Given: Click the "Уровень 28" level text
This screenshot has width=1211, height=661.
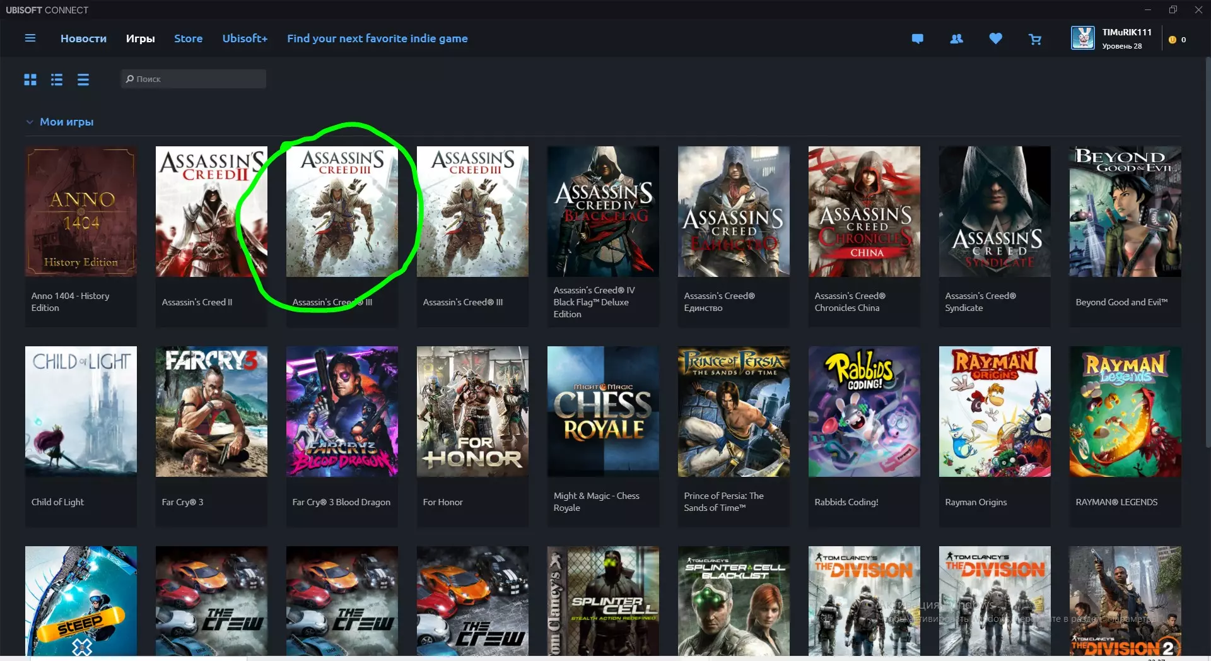Looking at the screenshot, I should 1122,46.
